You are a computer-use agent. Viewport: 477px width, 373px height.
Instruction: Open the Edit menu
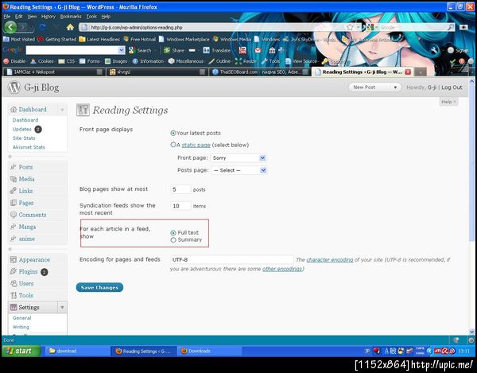pos(19,17)
